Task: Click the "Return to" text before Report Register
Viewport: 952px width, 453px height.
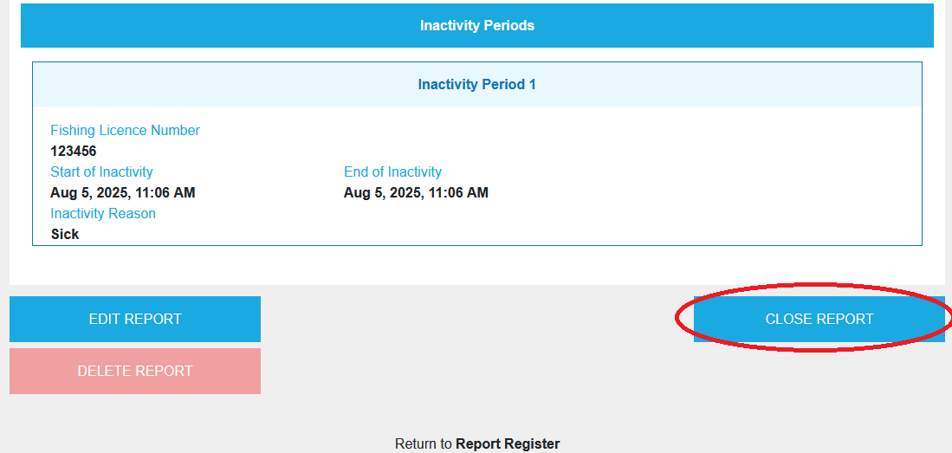Action: (423, 443)
